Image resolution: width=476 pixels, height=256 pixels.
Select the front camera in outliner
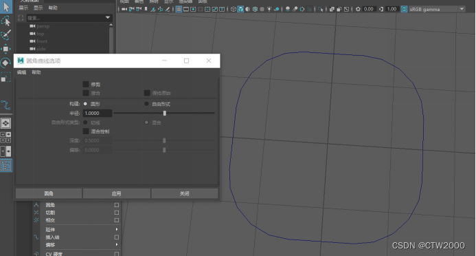point(42,41)
